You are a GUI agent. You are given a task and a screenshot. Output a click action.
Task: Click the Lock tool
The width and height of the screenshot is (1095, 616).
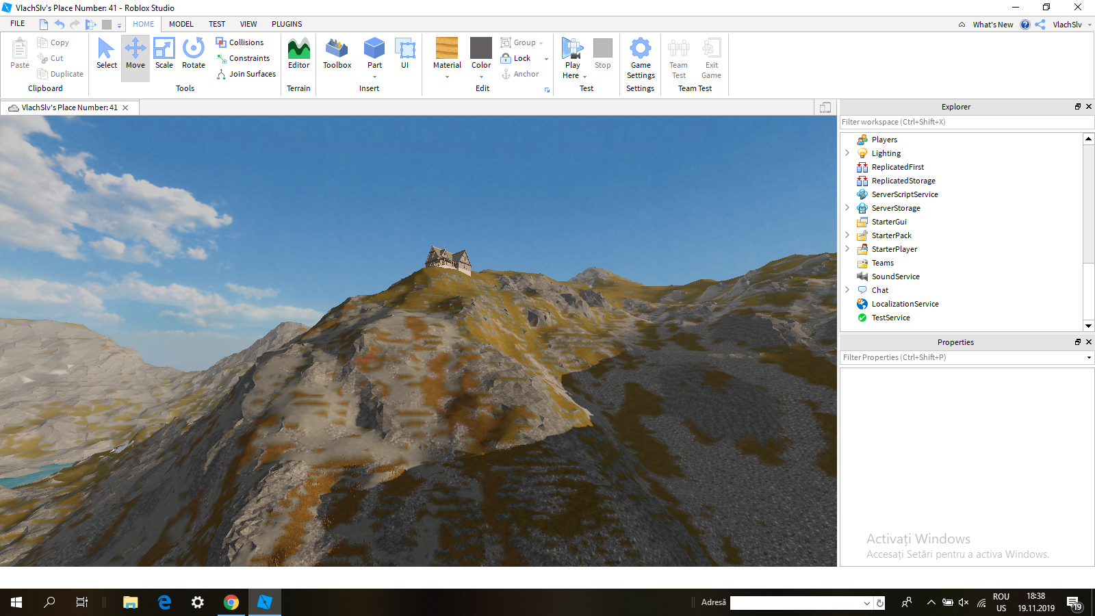tap(516, 58)
